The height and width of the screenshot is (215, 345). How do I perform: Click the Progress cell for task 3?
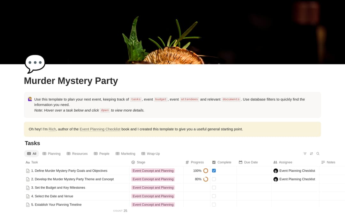pyautogui.click(x=197, y=188)
